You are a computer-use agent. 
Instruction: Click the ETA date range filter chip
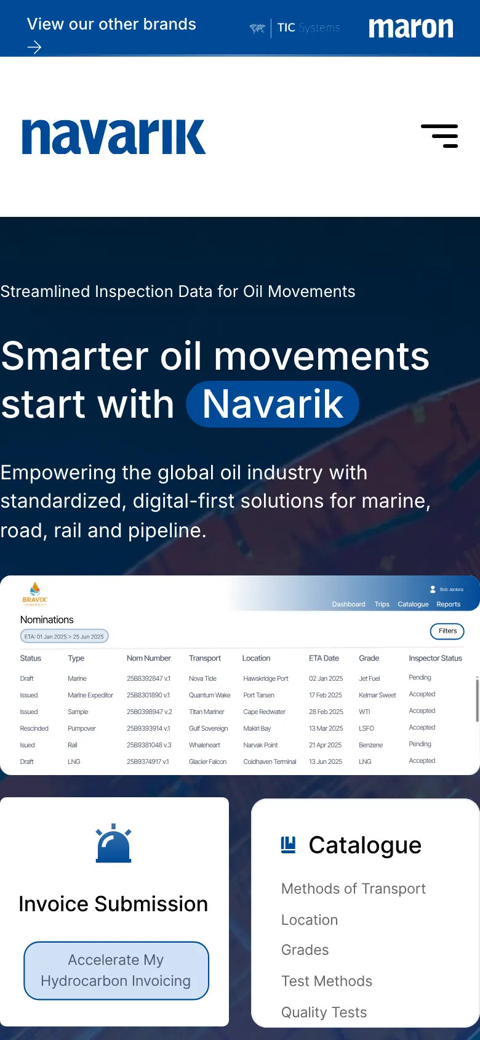[64, 636]
